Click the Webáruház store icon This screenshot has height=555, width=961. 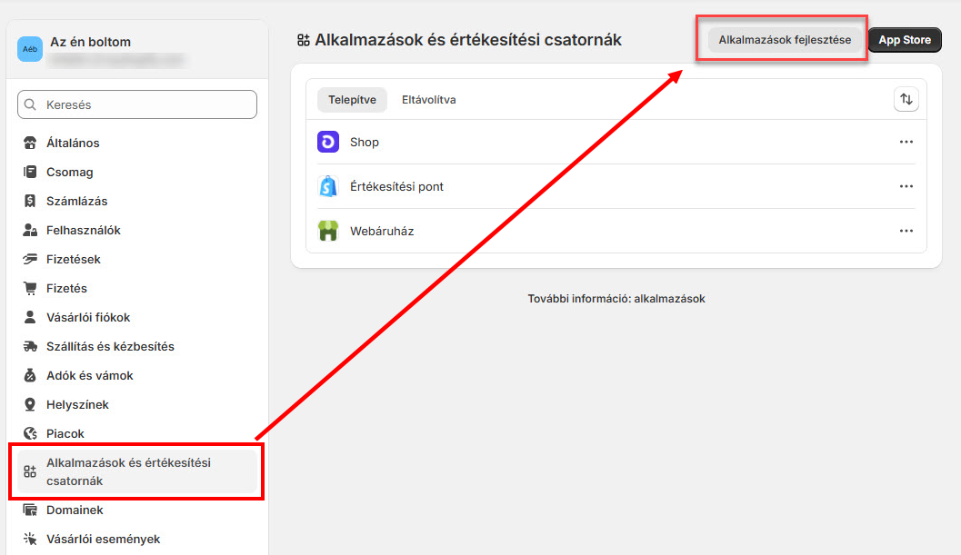pyautogui.click(x=328, y=231)
